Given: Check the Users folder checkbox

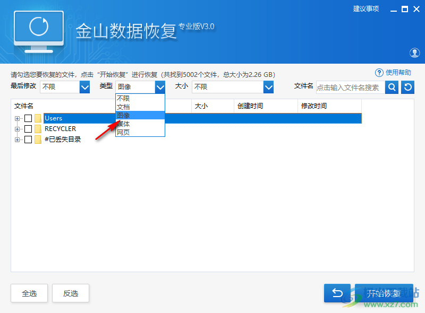Looking at the screenshot, I should click(x=28, y=118).
